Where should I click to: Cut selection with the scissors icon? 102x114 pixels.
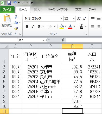(x=16, y=17)
